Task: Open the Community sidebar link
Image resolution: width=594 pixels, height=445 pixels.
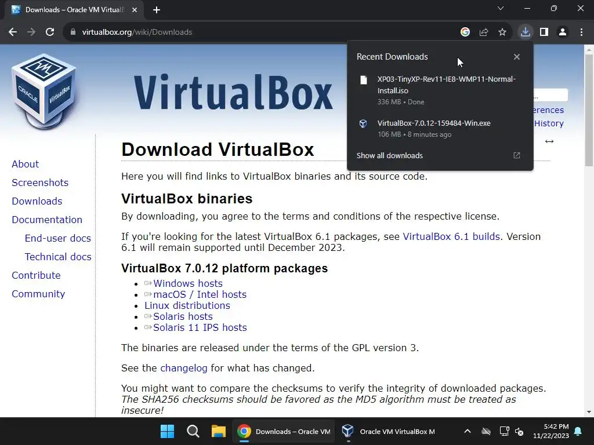Action: pos(38,294)
